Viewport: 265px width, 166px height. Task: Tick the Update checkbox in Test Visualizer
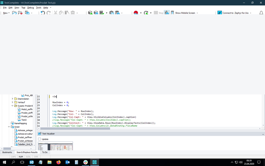40,139
